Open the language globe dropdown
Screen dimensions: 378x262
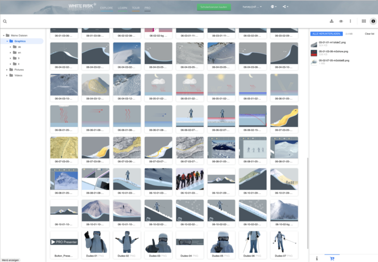(273, 7)
